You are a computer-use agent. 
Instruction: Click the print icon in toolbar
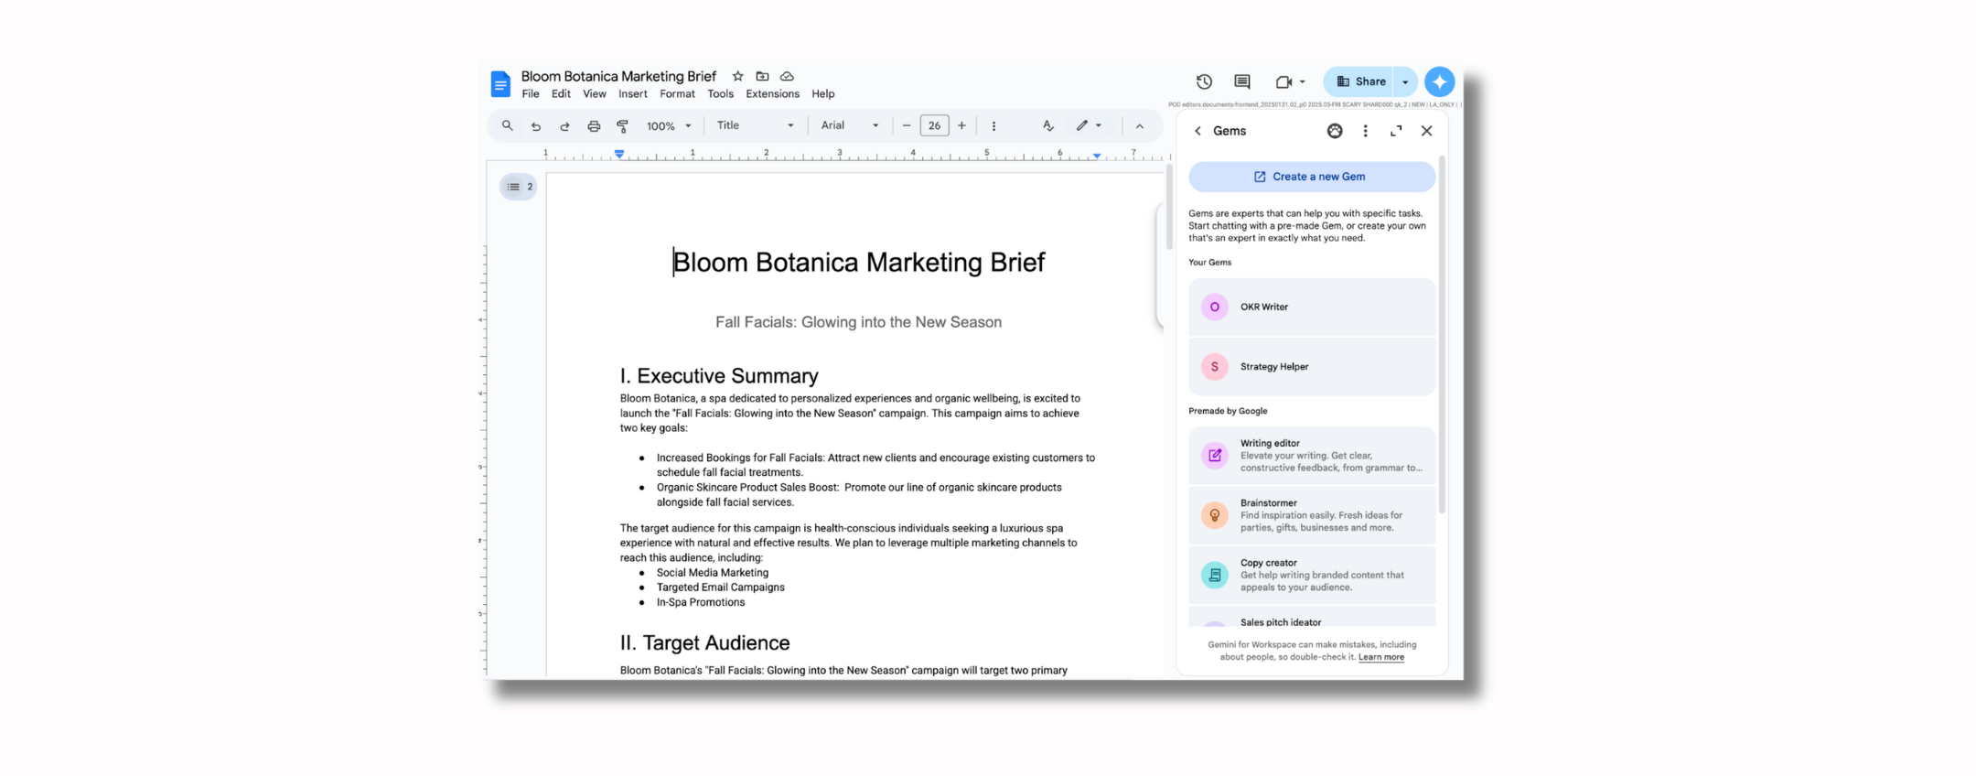[594, 126]
